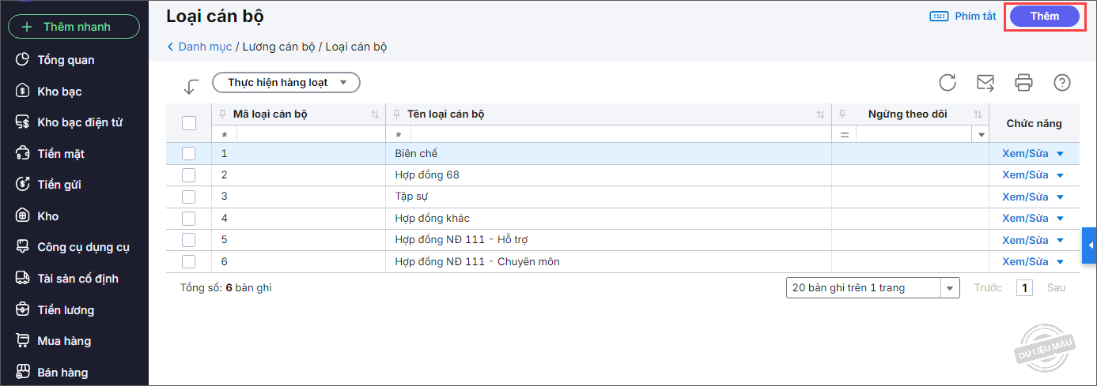Image resolution: width=1097 pixels, height=386 pixels.
Task: Click the print list icon
Action: pyautogui.click(x=1024, y=82)
